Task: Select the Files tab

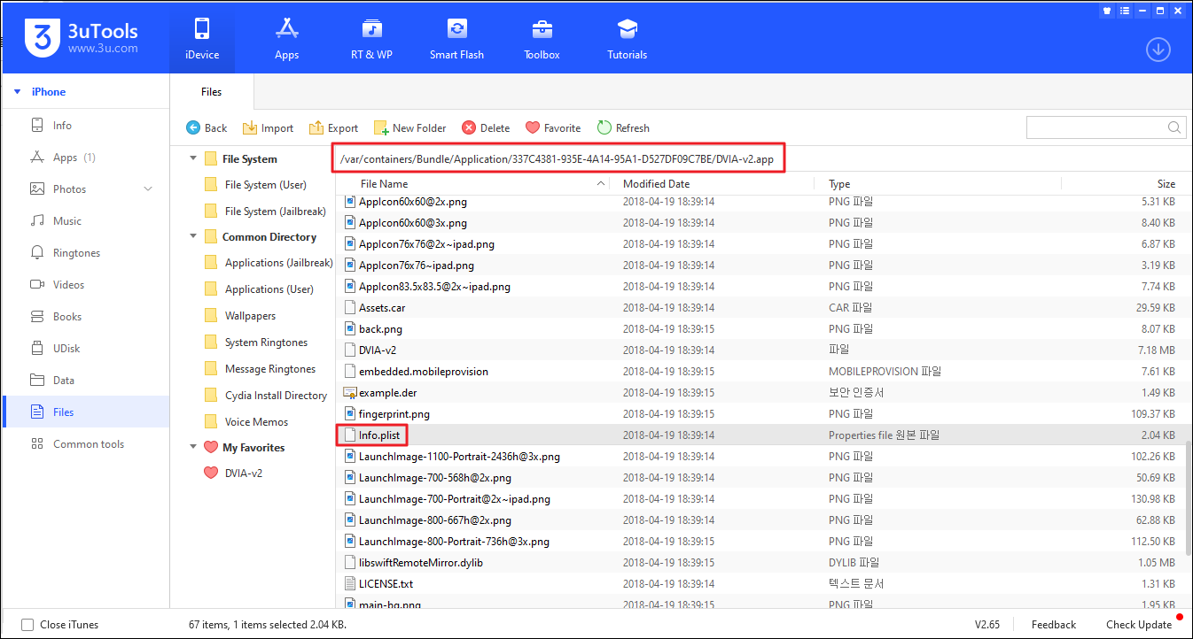Action: point(212,92)
